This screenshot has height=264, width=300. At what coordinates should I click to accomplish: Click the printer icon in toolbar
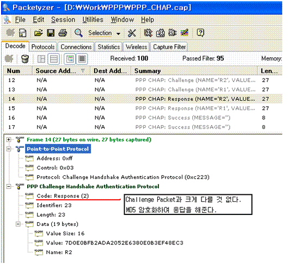[63, 33]
